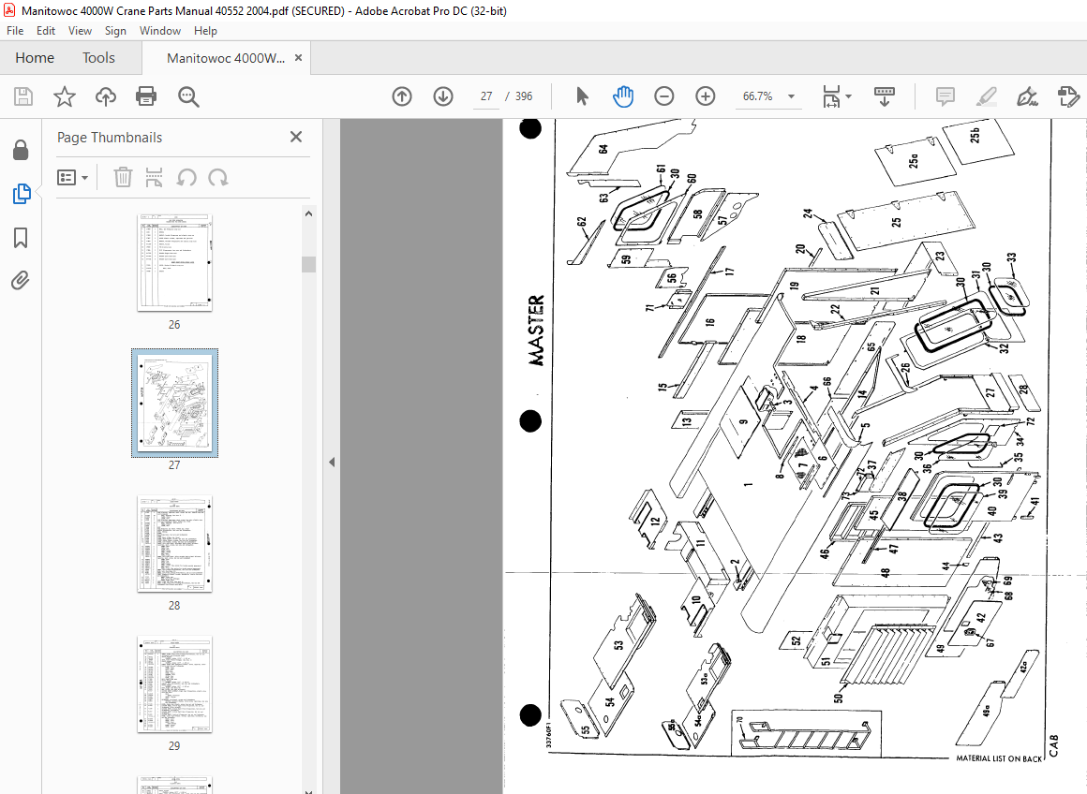Click the 66.7% zoom value field

click(x=758, y=96)
